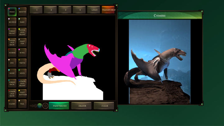Choose the Ears body part
Screen dimensions: 224x126
tap(22, 22)
